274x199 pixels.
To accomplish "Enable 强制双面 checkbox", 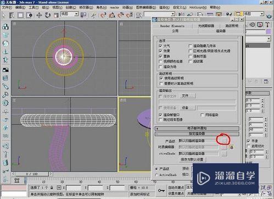I will [x=190, y=56].
